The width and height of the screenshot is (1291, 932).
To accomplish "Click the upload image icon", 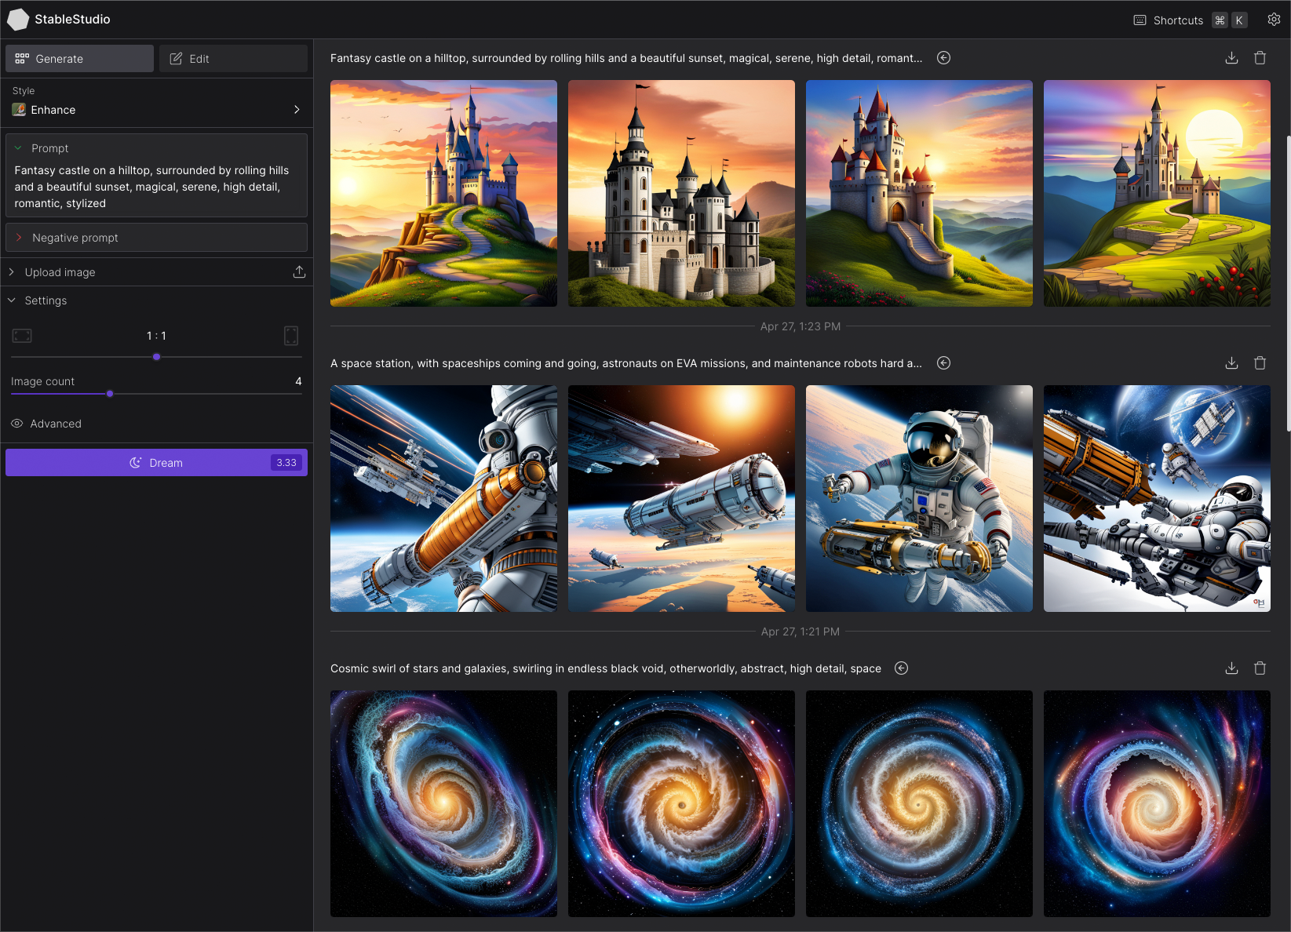I will pos(299,271).
